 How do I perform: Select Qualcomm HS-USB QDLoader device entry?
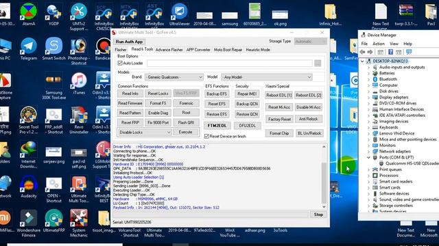pyautogui.click(x=412, y=163)
